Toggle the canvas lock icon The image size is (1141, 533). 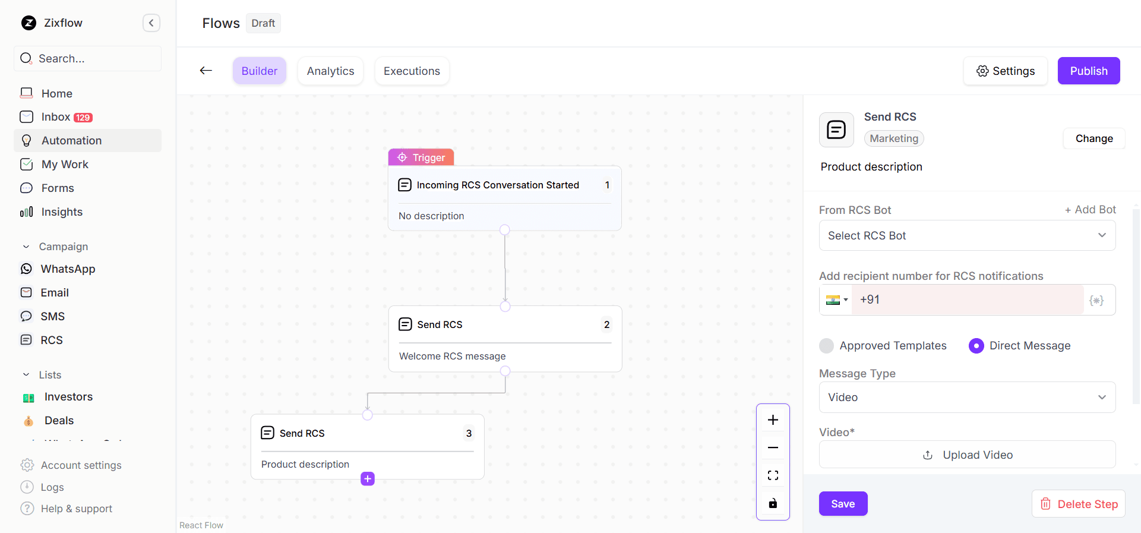point(773,503)
